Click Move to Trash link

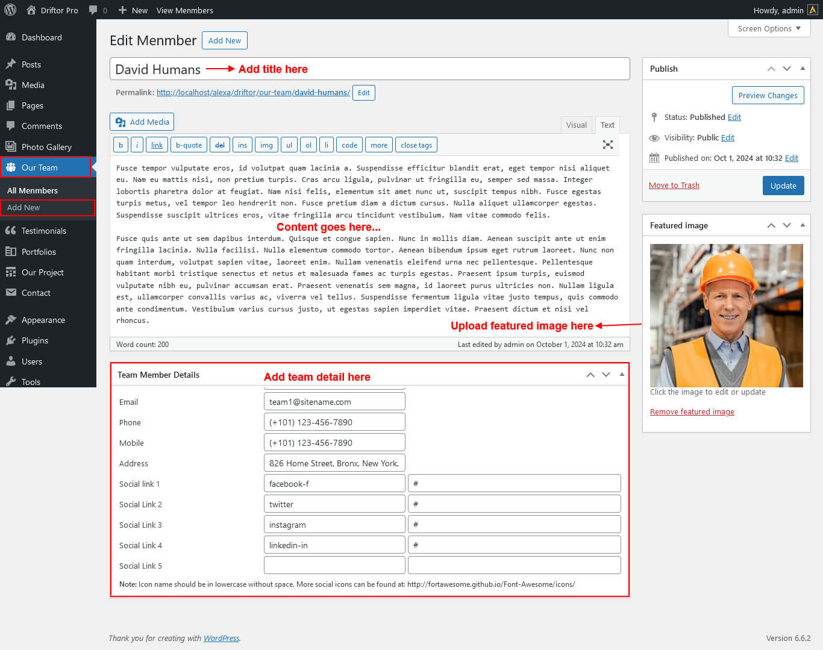(674, 185)
